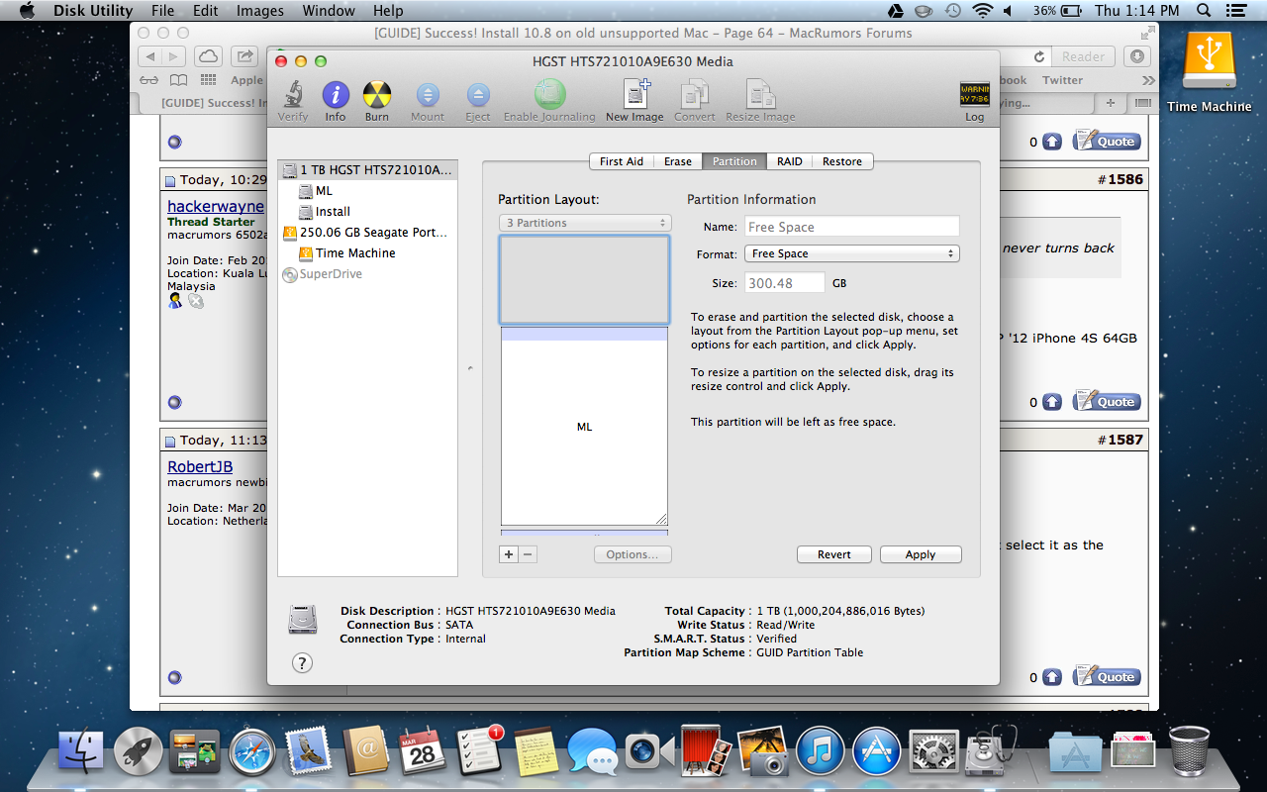The image size is (1267, 792).
Task: Open Time Machine drive on desktop
Action: 1209,71
